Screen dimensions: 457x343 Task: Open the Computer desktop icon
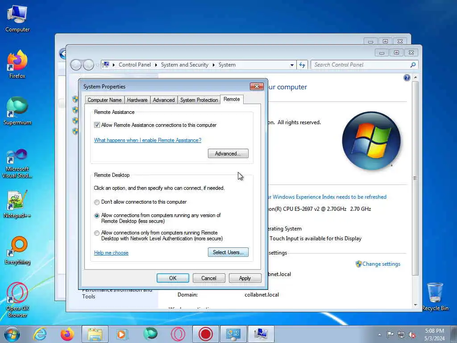[x=17, y=18]
